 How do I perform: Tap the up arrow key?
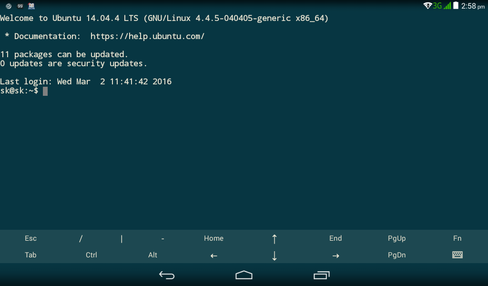[274, 239]
